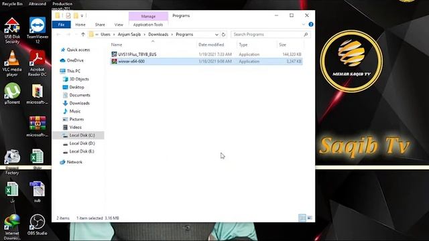Viewport: 429px width, 241px height.
Task: Select Network in navigation pane
Action: click(74, 162)
